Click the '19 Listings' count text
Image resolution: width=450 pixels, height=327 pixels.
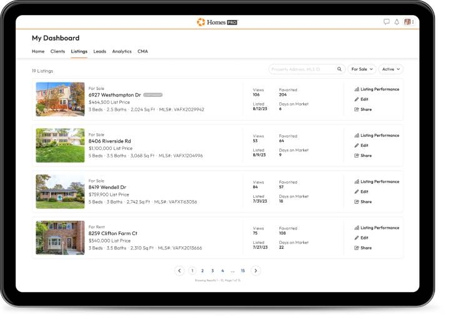click(42, 71)
